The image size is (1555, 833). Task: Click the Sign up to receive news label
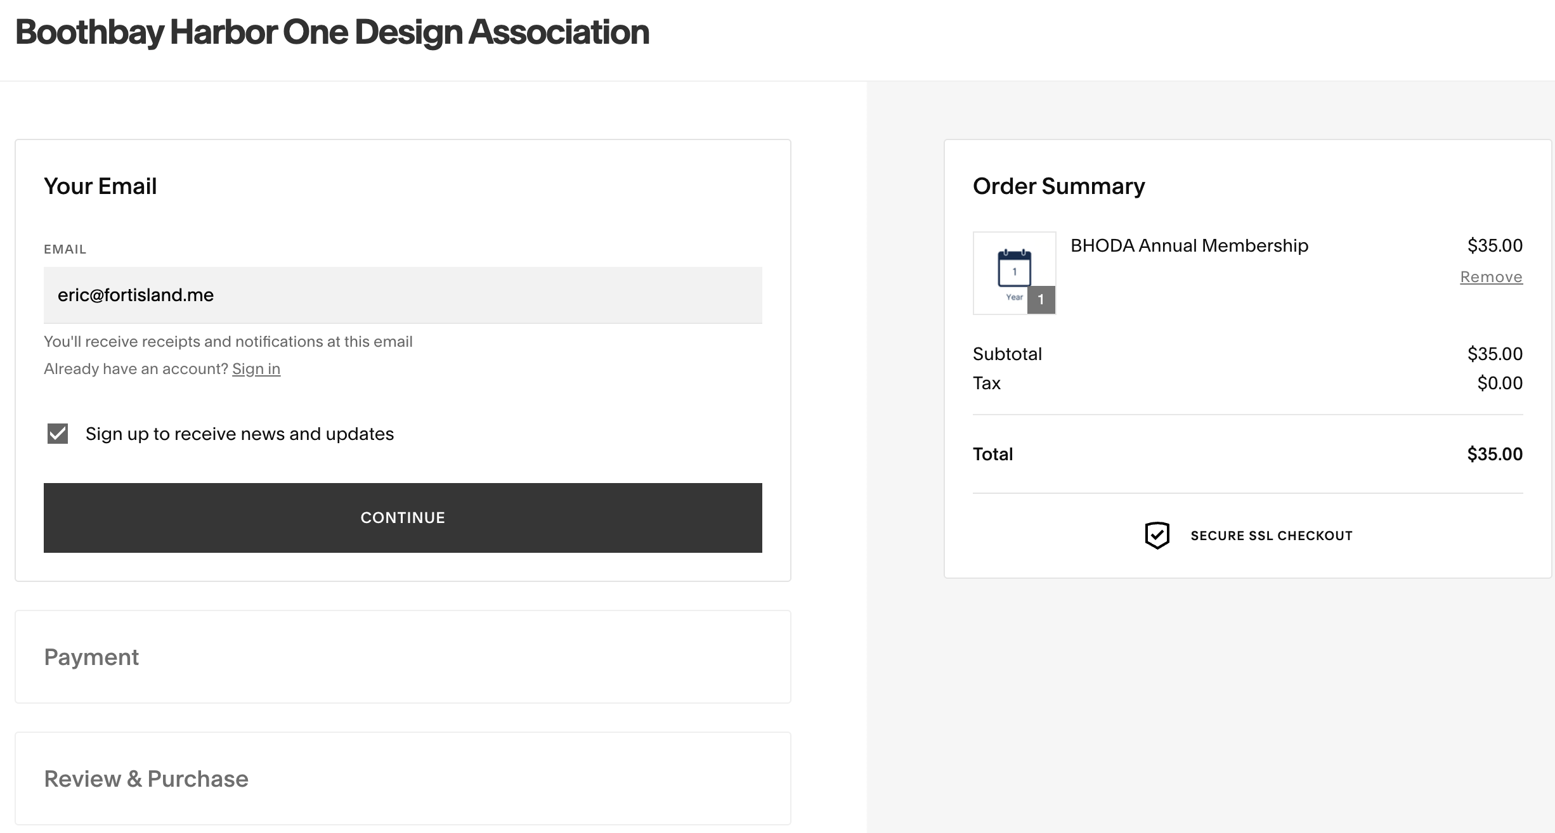pyautogui.click(x=240, y=434)
